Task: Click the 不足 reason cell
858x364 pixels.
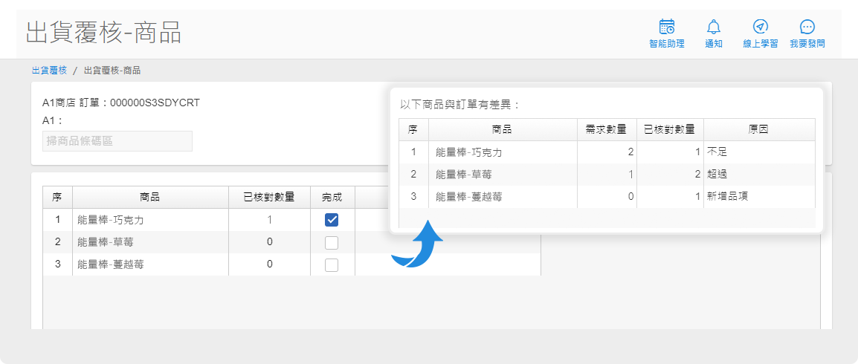Action: coord(759,152)
